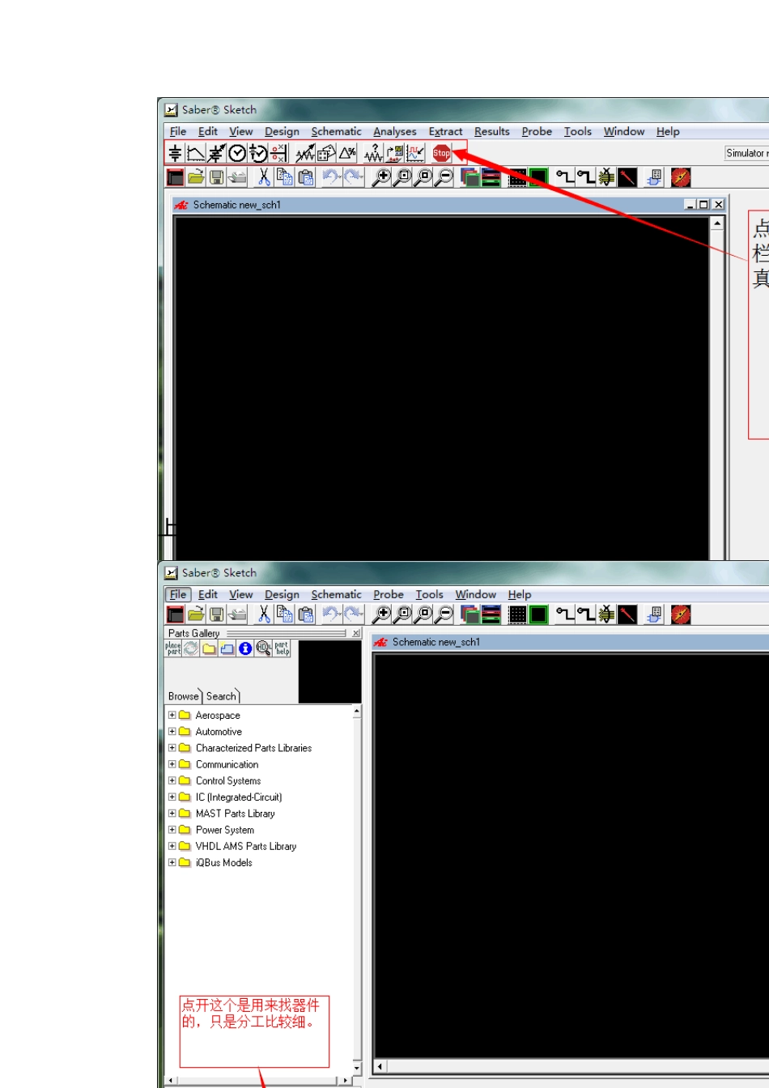Click the clock-shaped transient analysis icon

pyautogui.click(x=237, y=153)
